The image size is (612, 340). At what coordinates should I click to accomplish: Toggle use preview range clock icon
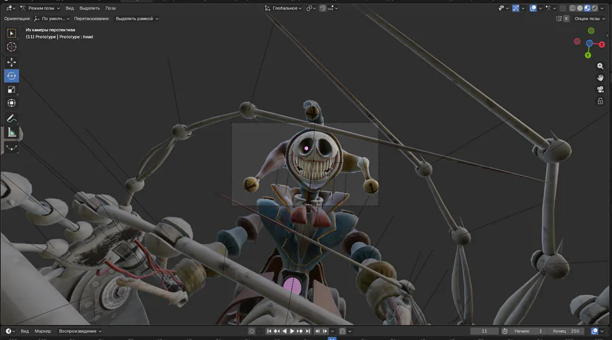coord(505,331)
